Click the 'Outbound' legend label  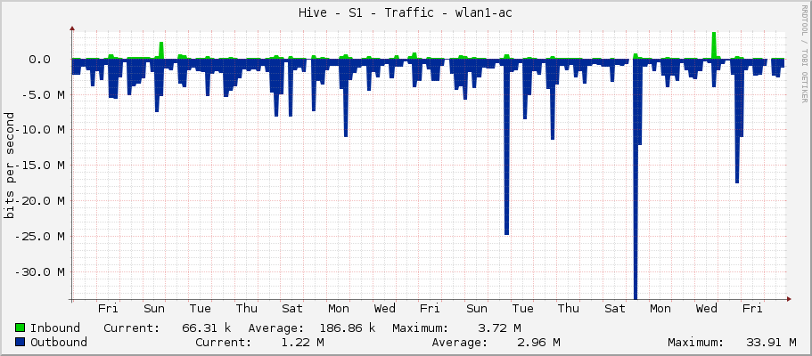pos(59,342)
